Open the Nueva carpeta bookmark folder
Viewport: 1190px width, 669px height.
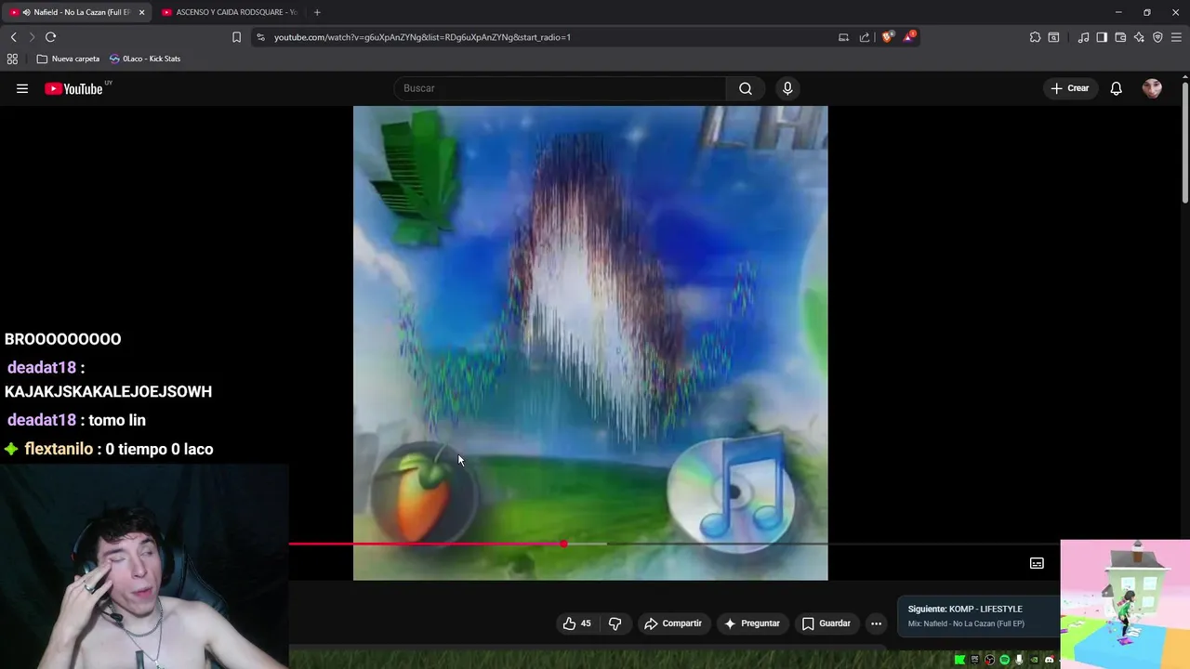coord(68,59)
